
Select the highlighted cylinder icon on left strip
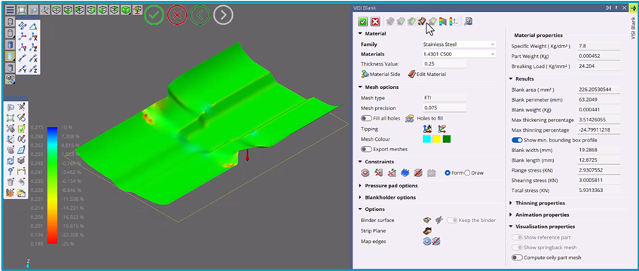[x=11, y=56]
